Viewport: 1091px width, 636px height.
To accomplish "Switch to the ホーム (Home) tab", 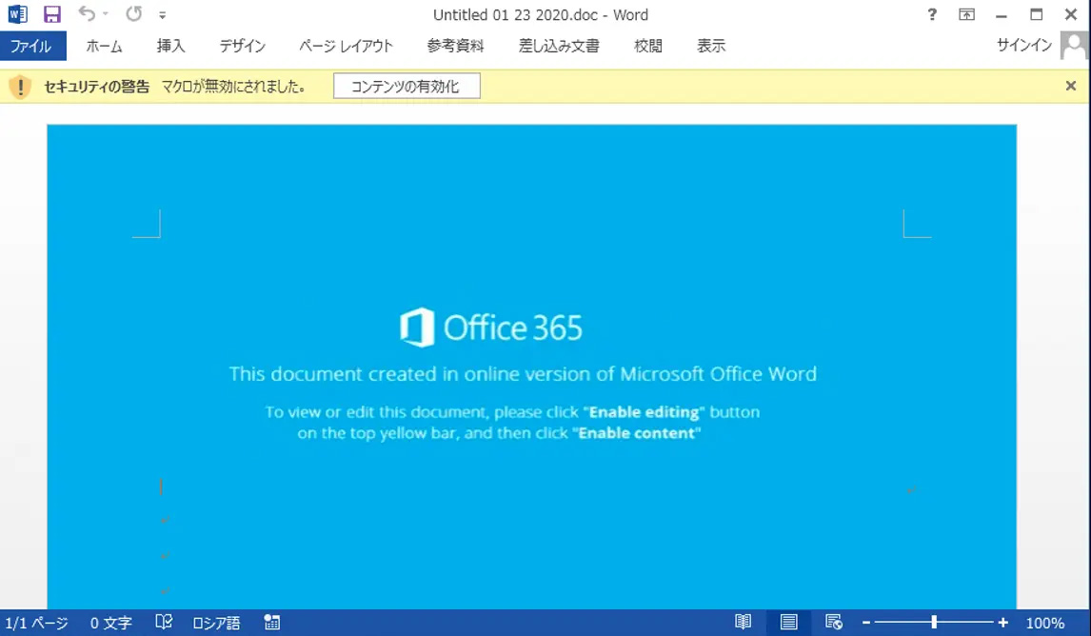I will (105, 46).
